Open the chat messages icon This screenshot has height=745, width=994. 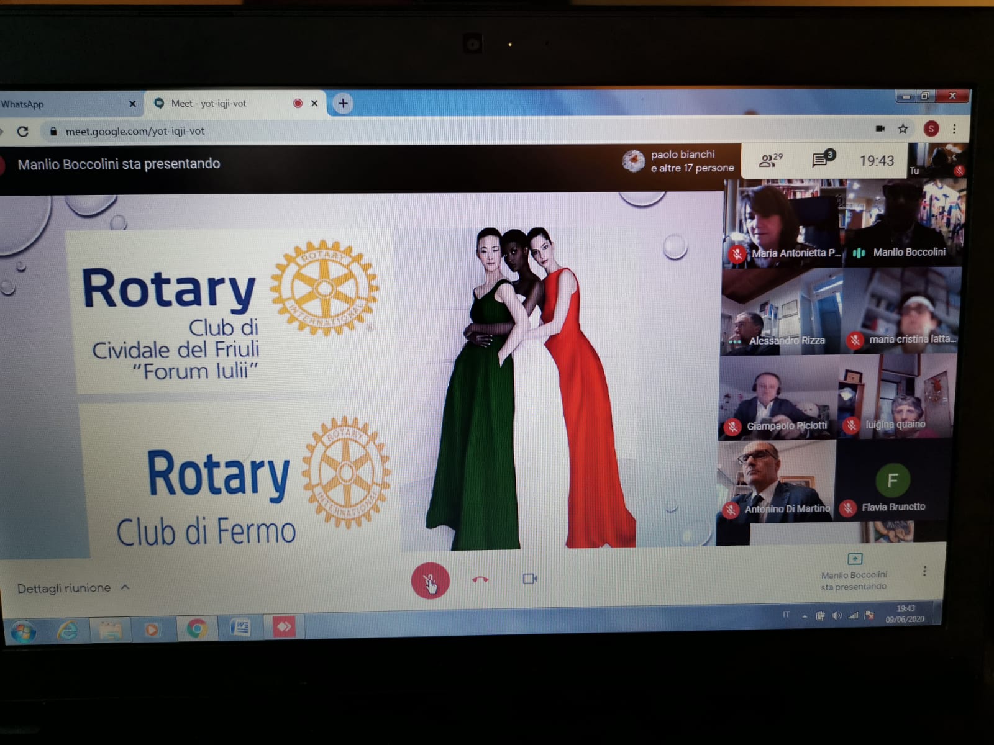tap(823, 159)
